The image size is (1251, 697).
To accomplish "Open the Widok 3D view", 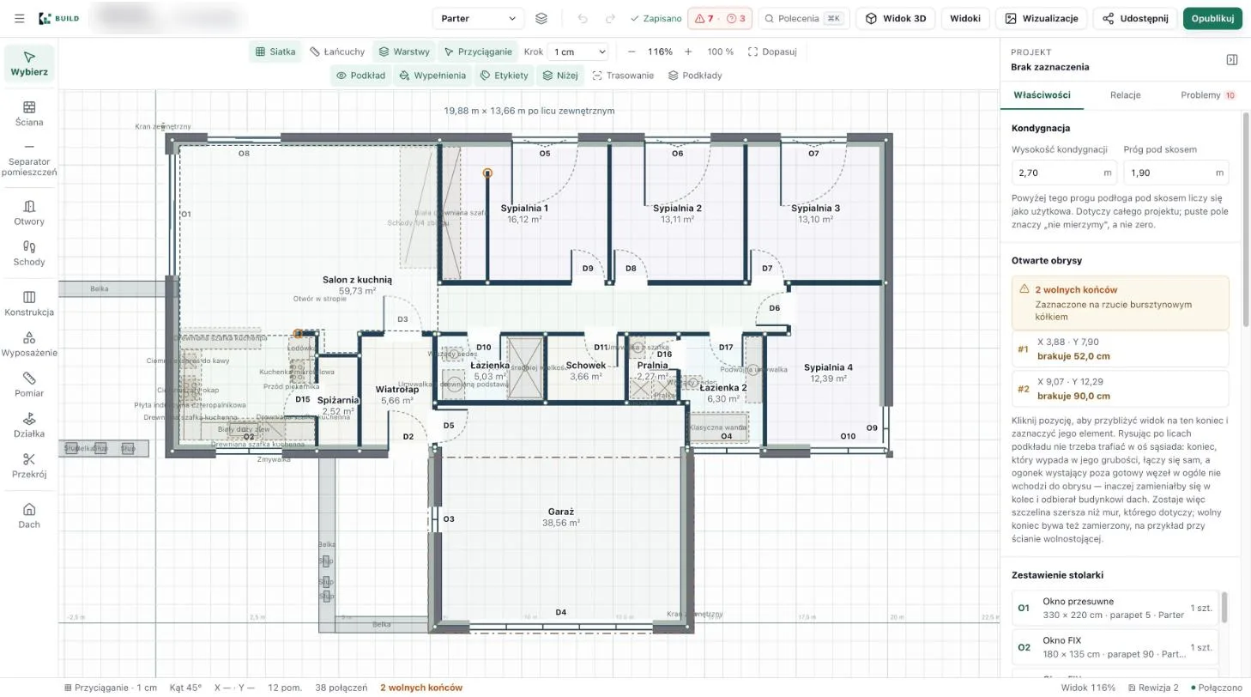I will pos(896,18).
